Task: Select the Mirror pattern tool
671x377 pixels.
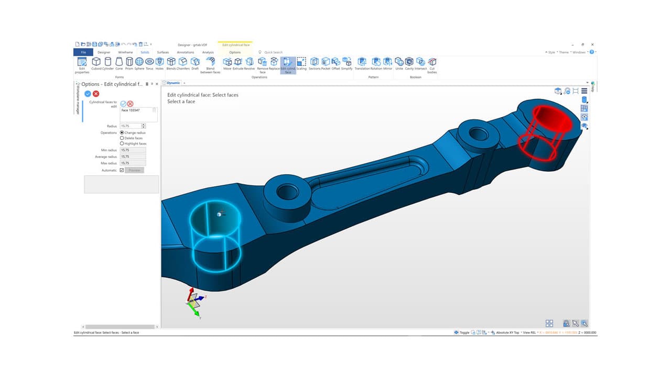Action: click(388, 61)
